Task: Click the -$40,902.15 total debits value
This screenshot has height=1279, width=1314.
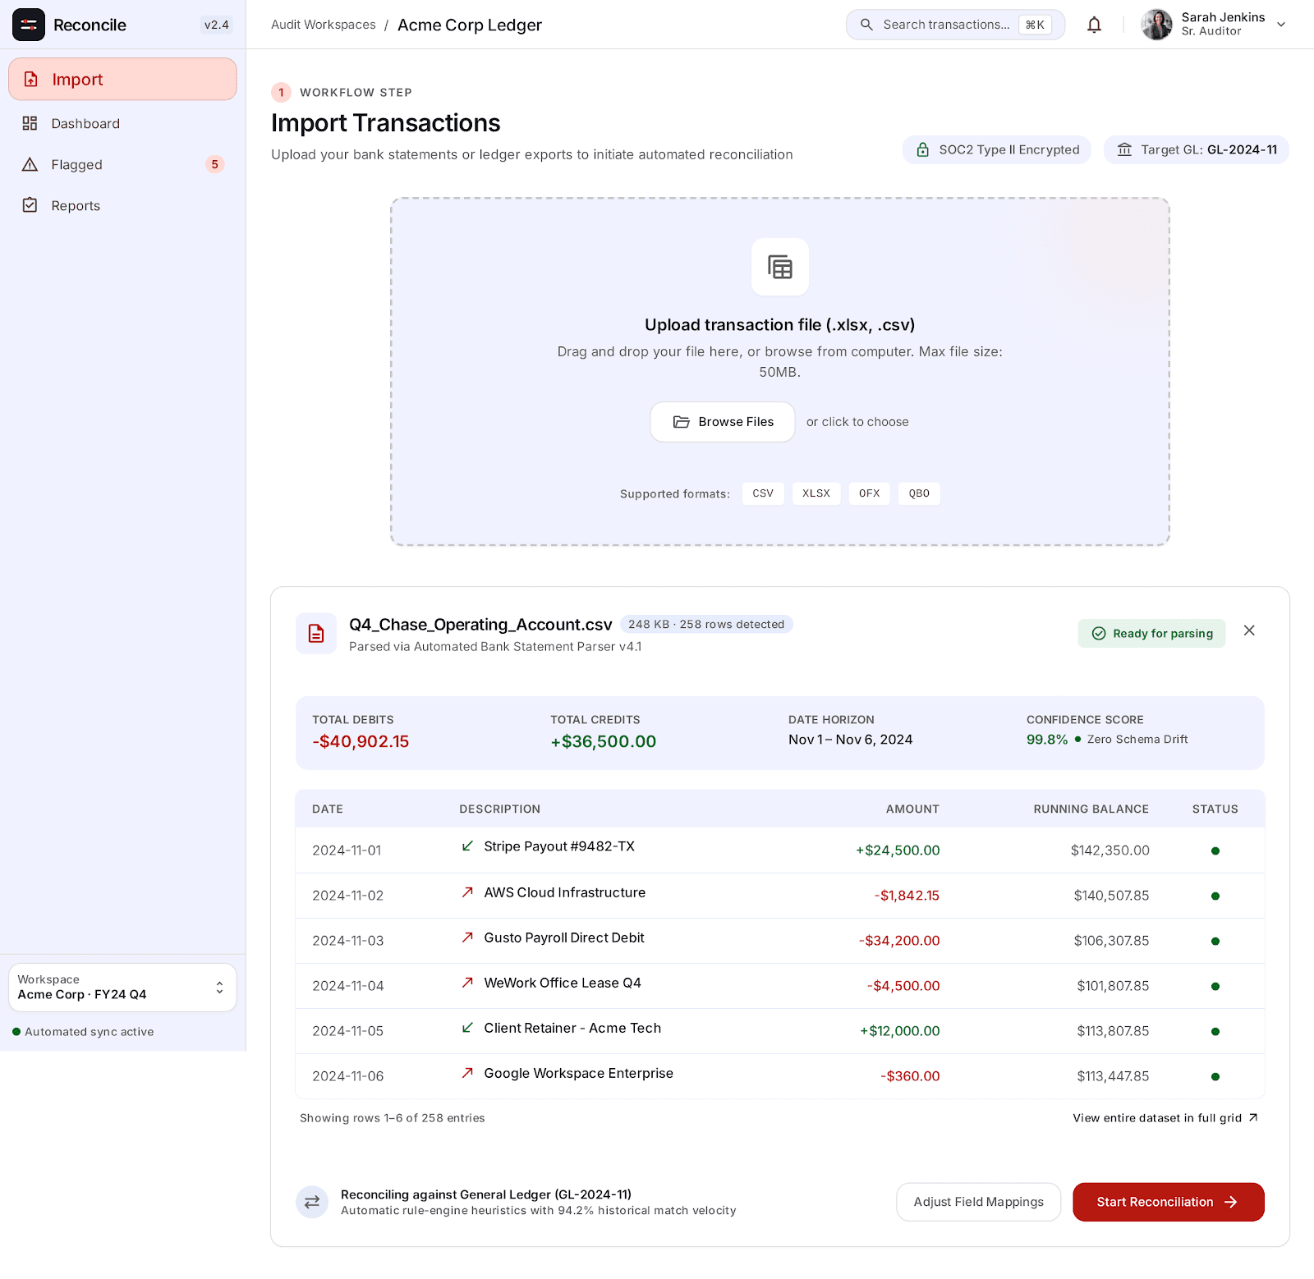Action: [x=361, y=741]
